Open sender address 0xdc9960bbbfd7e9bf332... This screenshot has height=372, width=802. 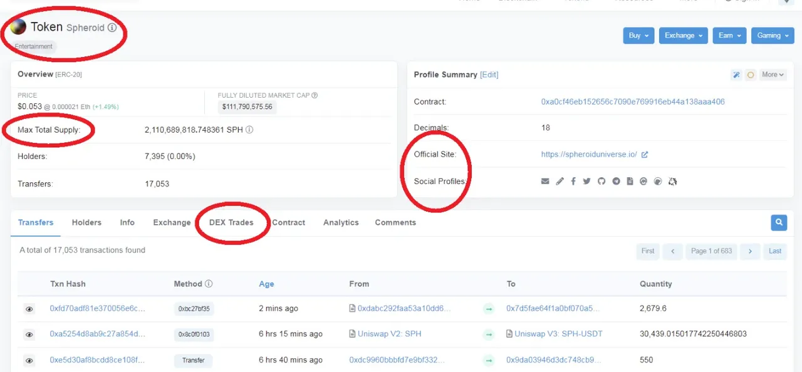point(397,360)
